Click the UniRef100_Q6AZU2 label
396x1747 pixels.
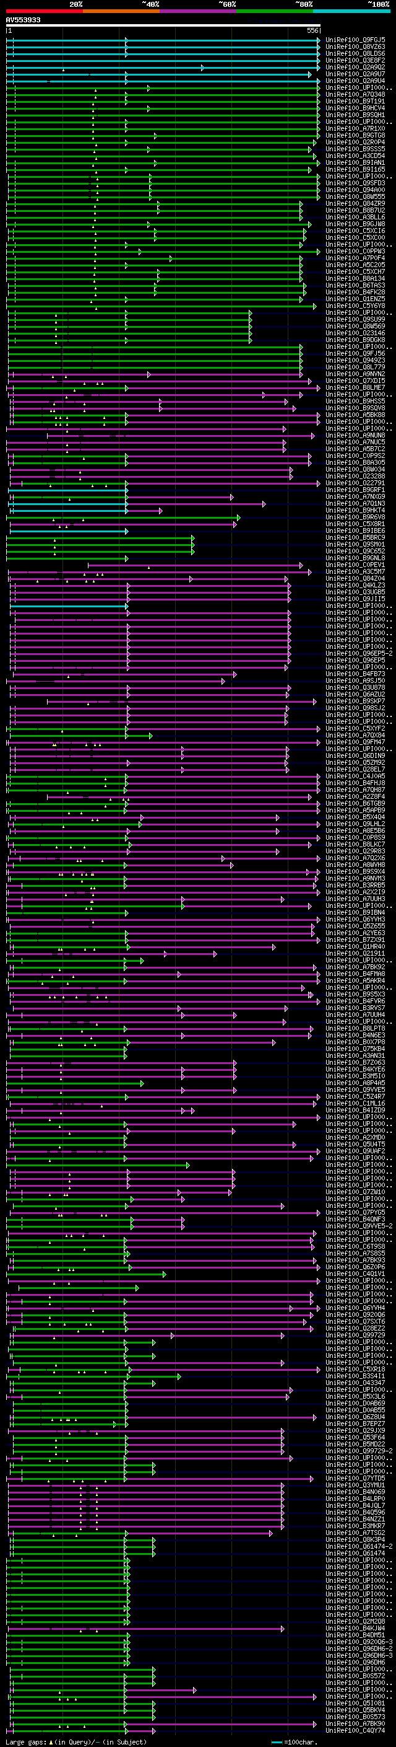click(355, 695)
